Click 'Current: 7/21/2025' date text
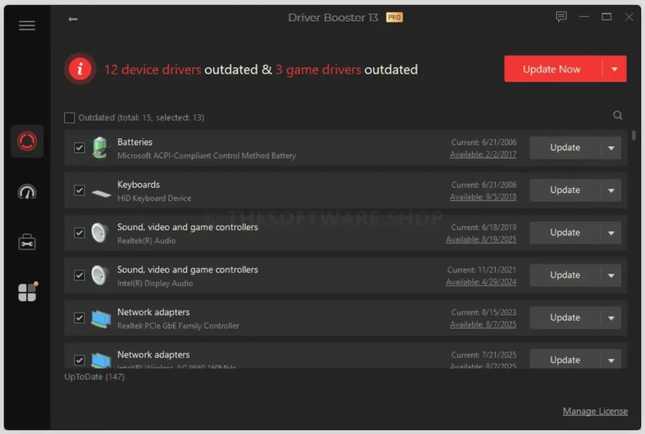This screenshot has height=434, width=645. point(484,355)
